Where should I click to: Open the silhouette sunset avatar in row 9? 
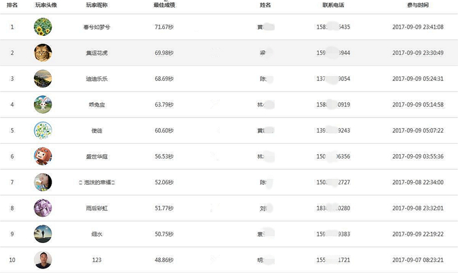click(43, 234)
